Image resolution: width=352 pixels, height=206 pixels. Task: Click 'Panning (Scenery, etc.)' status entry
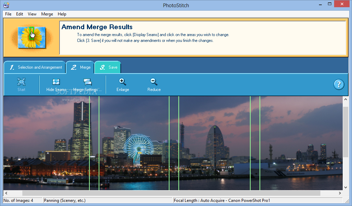pyautogui.click(x=65, y=201)
